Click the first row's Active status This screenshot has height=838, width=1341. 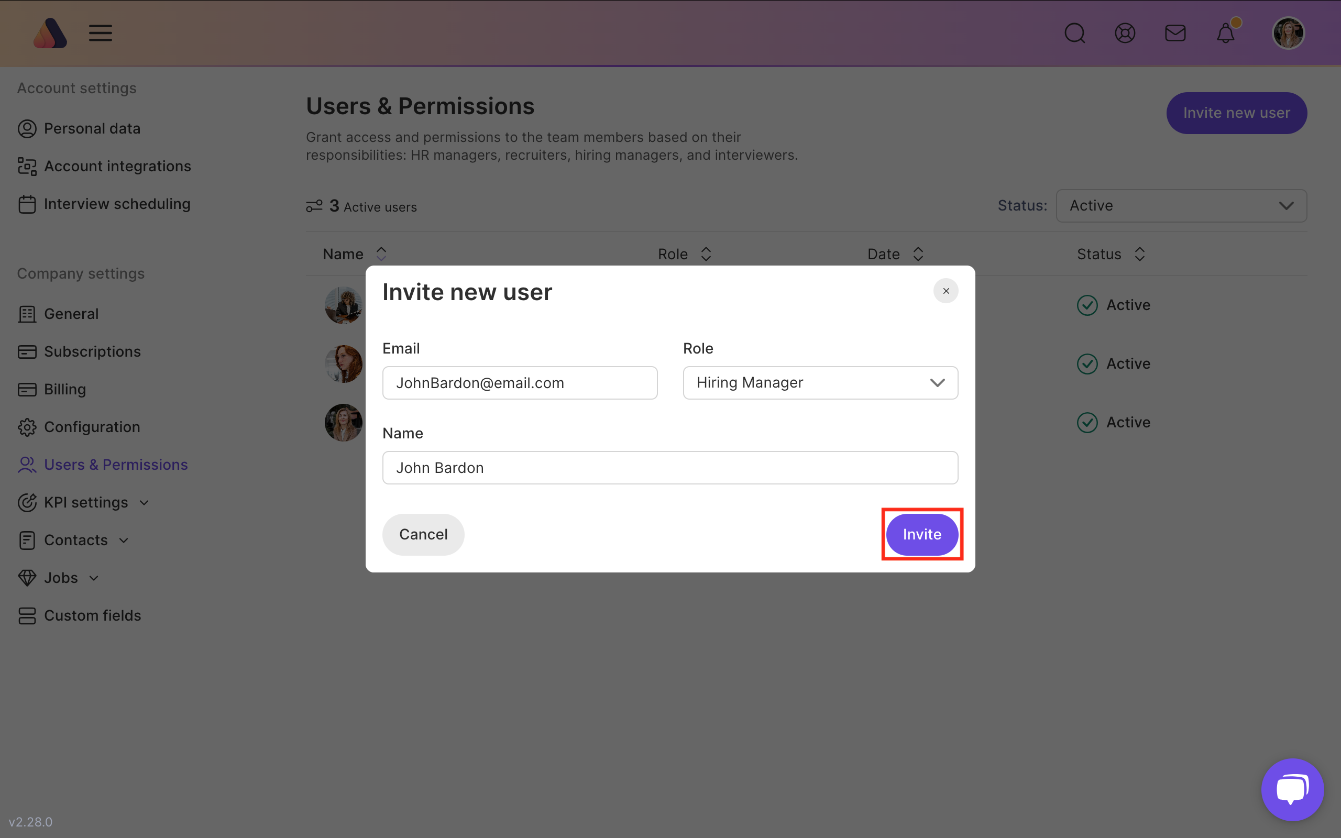click(x=1114, y=305)
